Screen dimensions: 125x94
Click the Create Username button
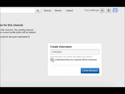pyautogui.click(x=90, y=70)
